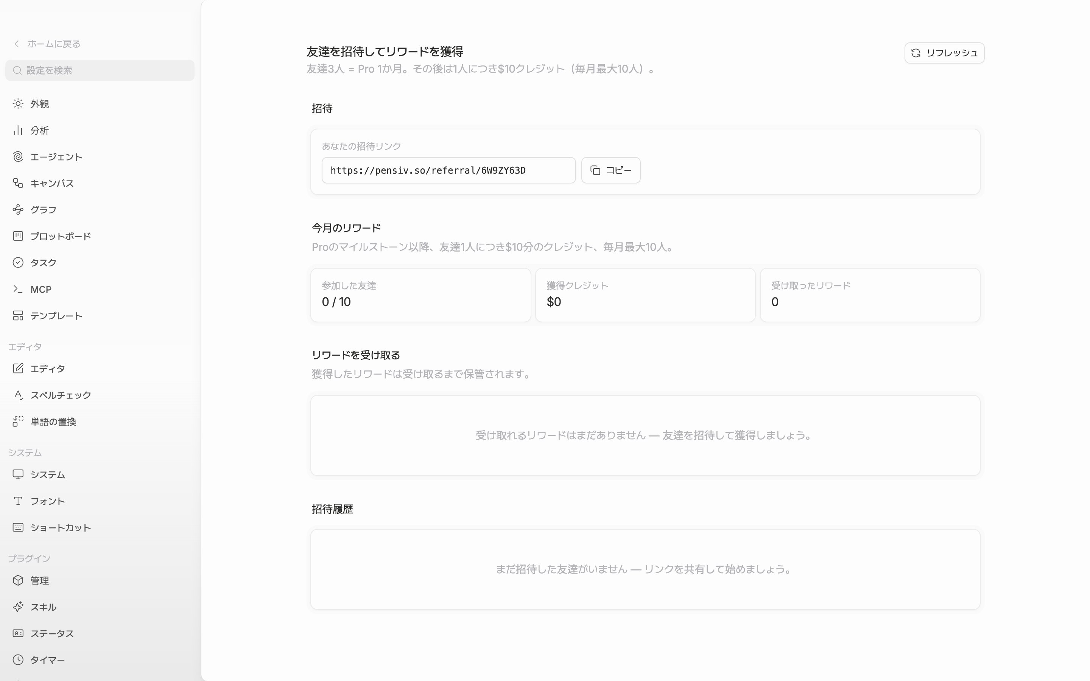This screenshot has width=1090, height=681.
Task: Click the sun icon for 外観
Action: point(18,104)
